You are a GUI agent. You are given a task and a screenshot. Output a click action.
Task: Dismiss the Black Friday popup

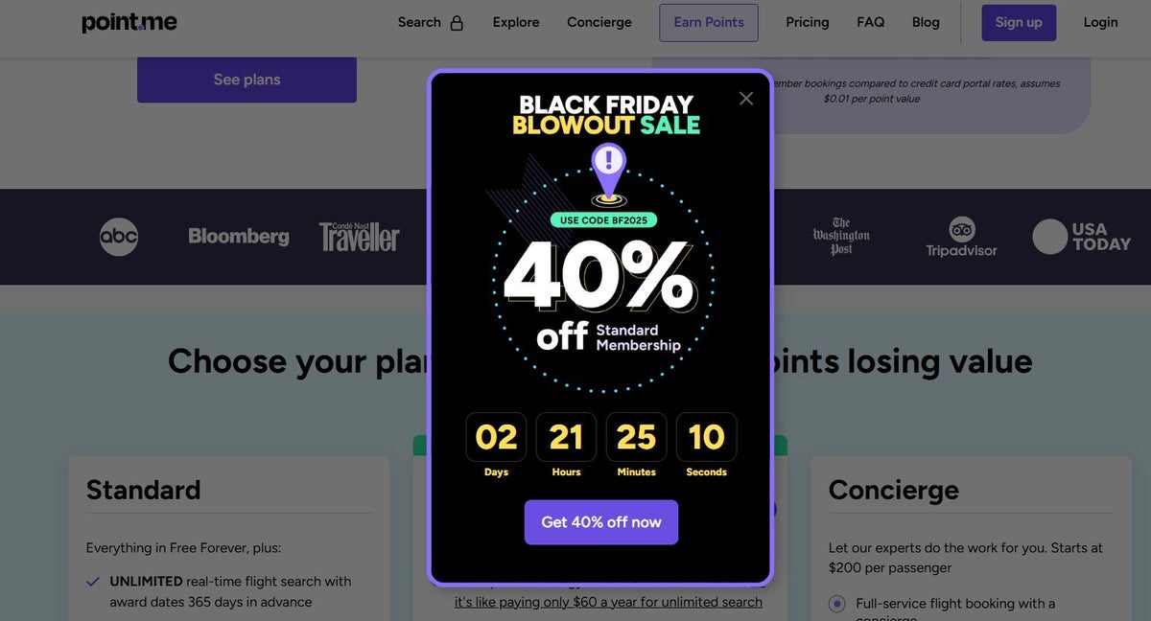pyautogui.click(x=746, y=98)
